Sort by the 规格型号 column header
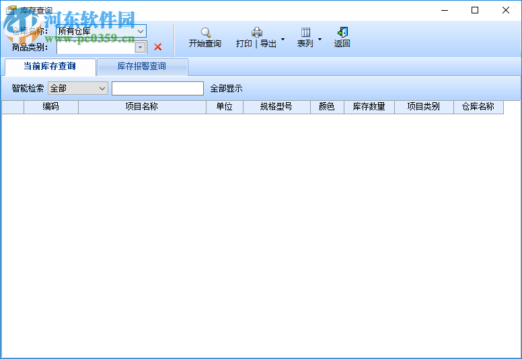This screenshot has width=522, height=359. [276, 107]
